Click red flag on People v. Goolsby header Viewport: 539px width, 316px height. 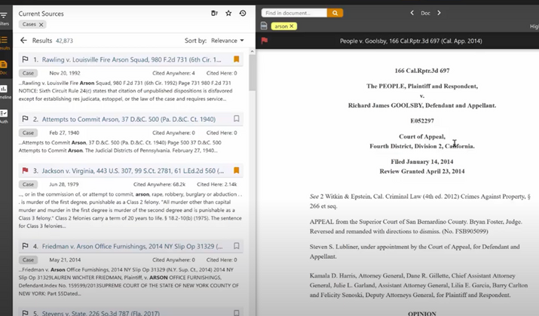(265, 41)
